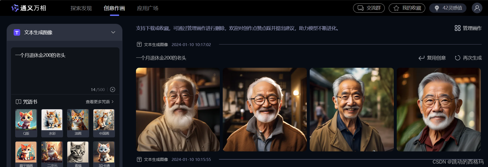Open 管理画作 manage artworks
Image resolution: width=488 pixels, height=167 pixels.
click(468, 28)
